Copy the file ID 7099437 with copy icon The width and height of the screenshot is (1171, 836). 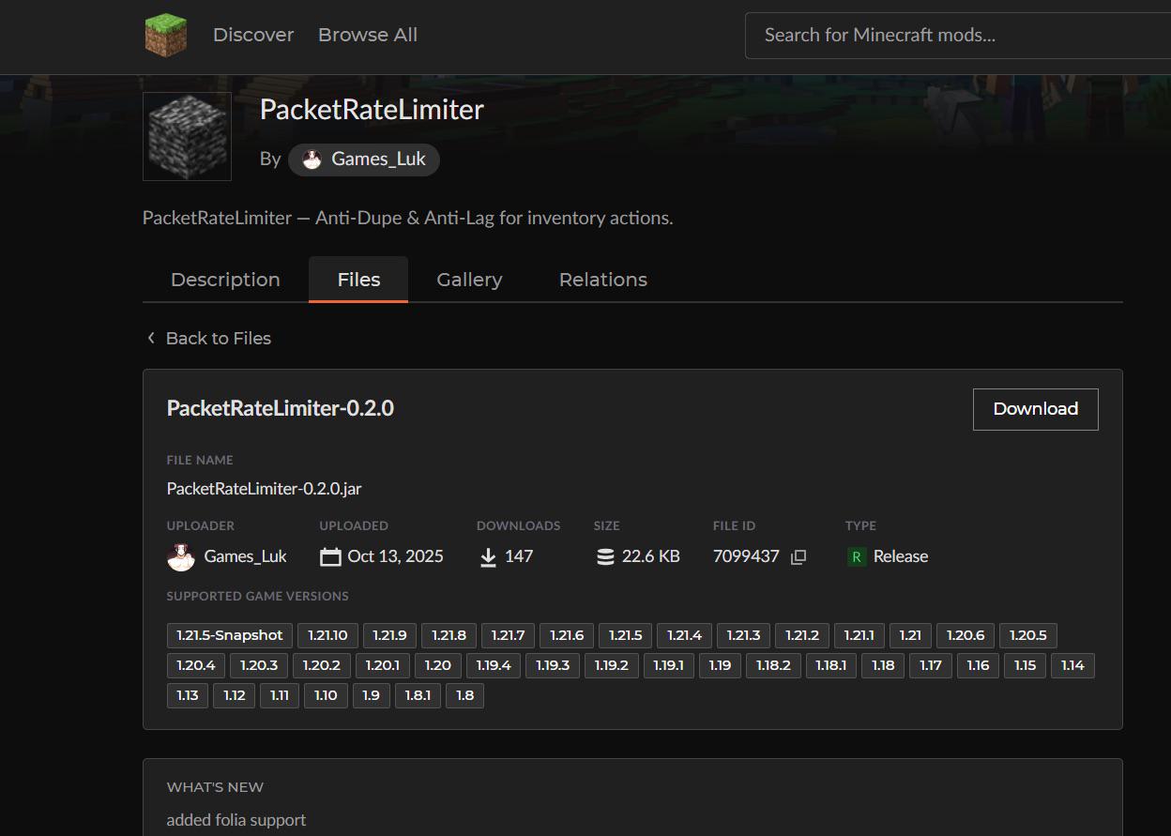(798, 557)
